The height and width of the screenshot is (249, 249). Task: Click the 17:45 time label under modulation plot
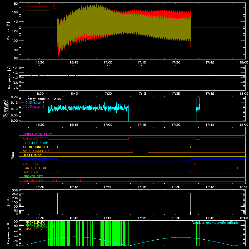pos(209,125)
